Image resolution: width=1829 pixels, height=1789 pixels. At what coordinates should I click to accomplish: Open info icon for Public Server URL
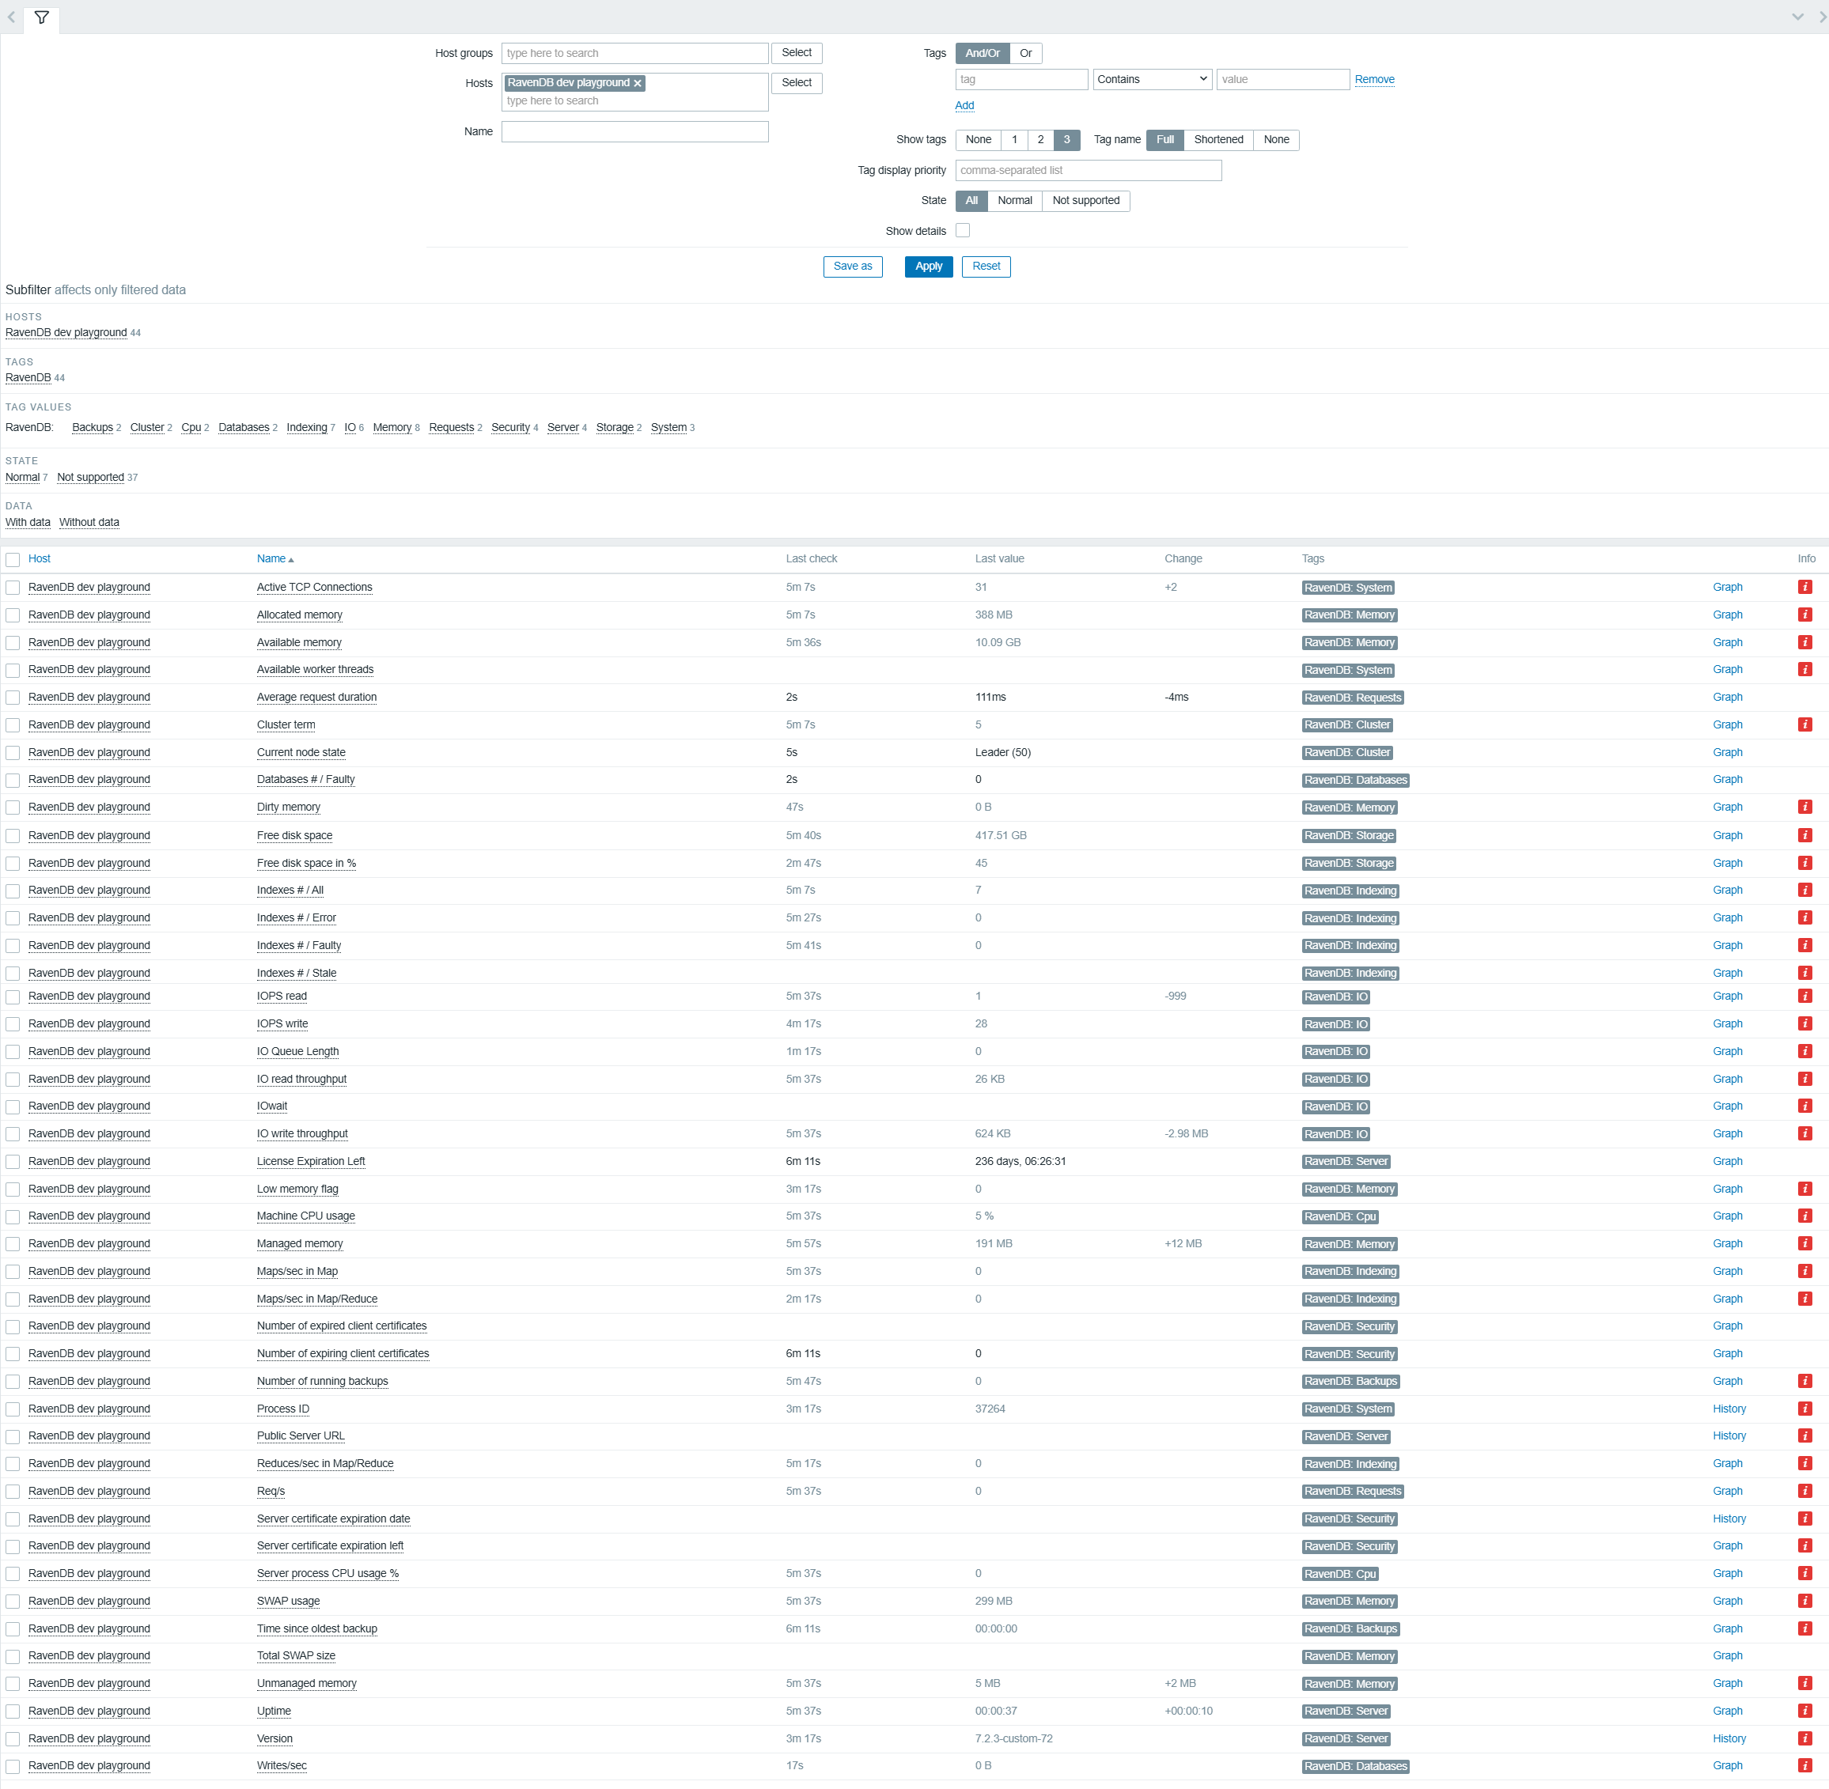coord(1804,1435)
